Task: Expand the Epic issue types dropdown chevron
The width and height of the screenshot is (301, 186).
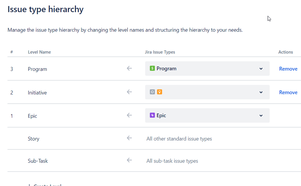Action: (261, 116)
